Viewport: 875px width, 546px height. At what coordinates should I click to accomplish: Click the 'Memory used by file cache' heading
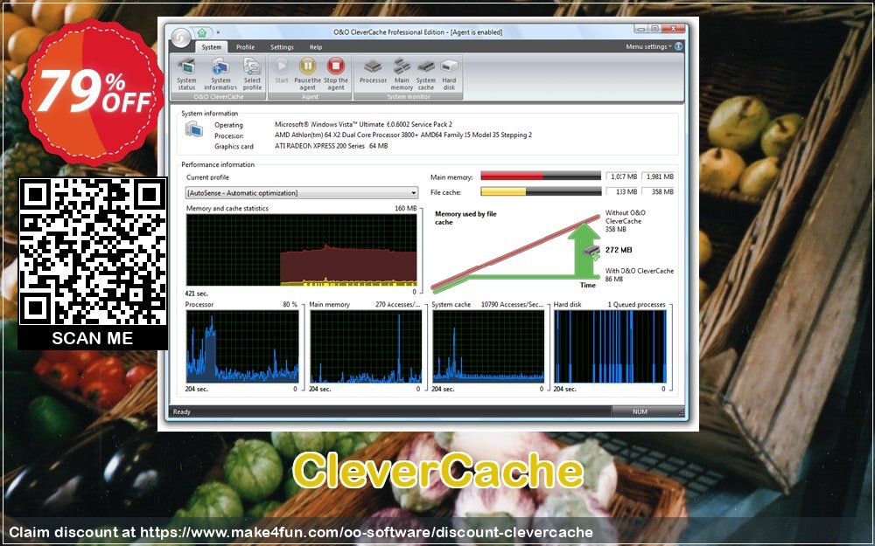pyautogui.click(x=465, y=218)
